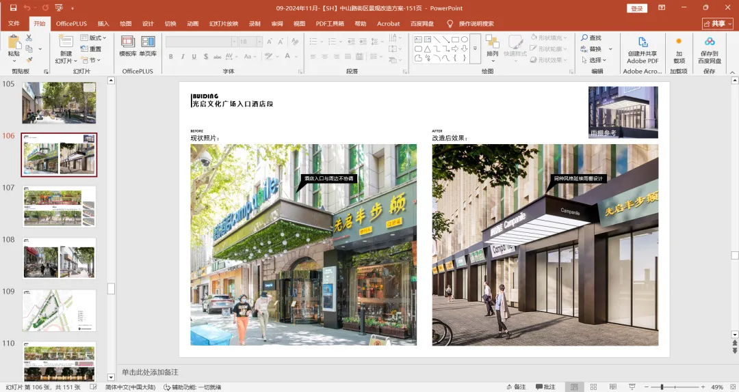Click the lightbulb Tell Me search icon
The image size is (739, 392).
coord(450,23)
